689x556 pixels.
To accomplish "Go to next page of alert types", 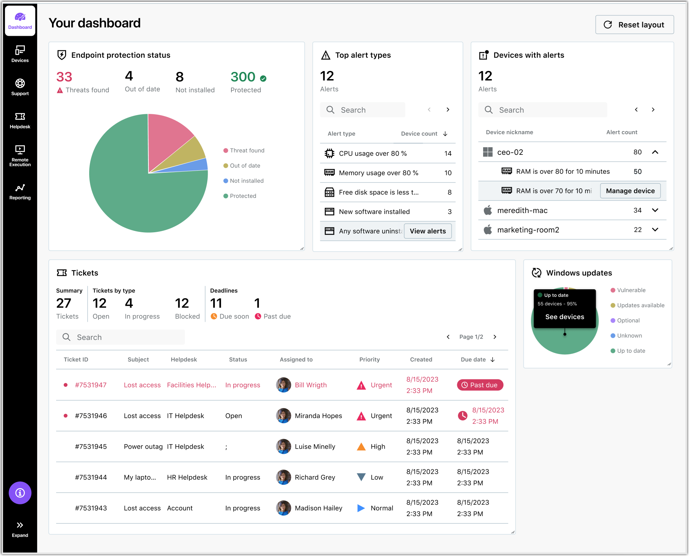I will (448, 110).
